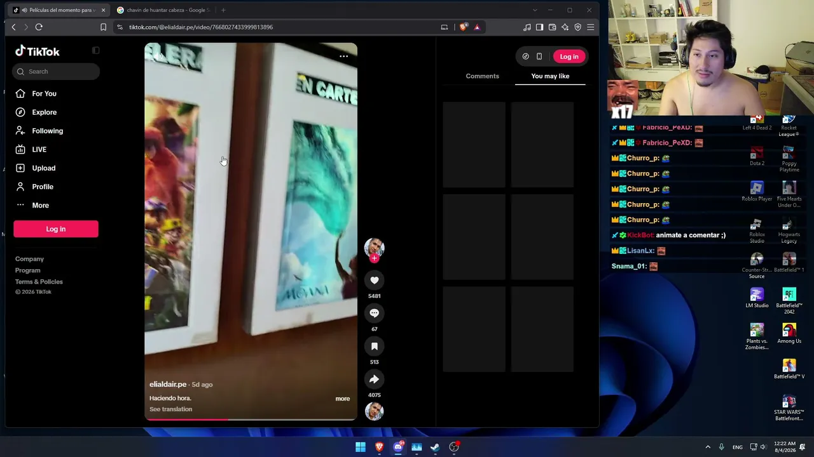Click the cast/screen icon in address bar
The width and height of the screenshot is (814, 457).
[x=444, y=27]
